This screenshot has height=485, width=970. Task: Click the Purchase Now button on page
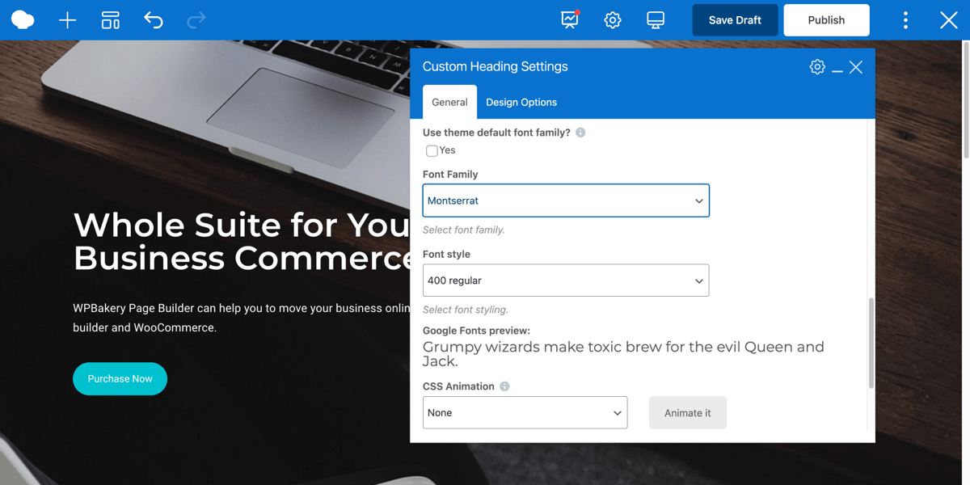coord(120,378)
